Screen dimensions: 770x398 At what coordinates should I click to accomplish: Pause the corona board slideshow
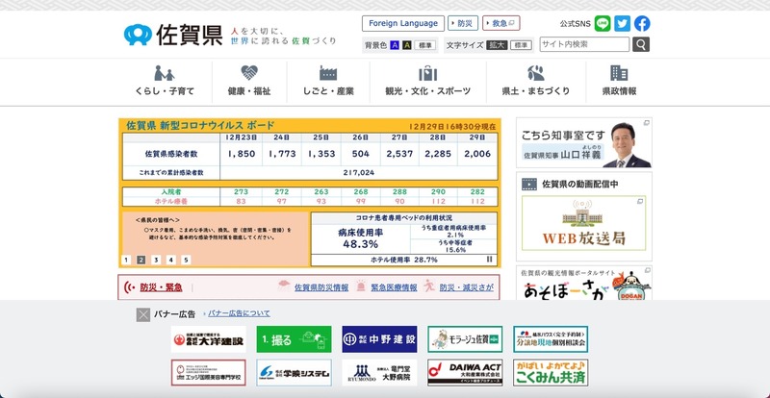click(x=489, y=260)
